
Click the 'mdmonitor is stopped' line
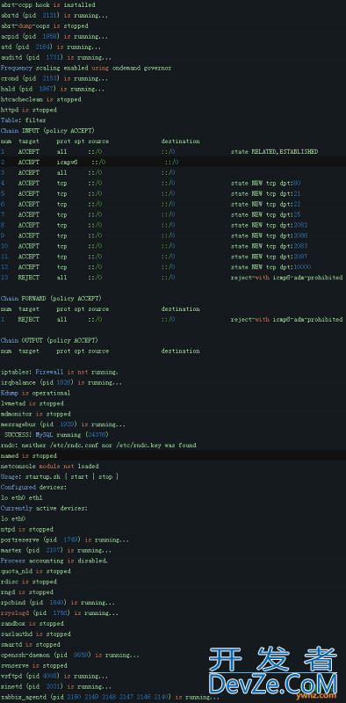(x=35, y=414)
